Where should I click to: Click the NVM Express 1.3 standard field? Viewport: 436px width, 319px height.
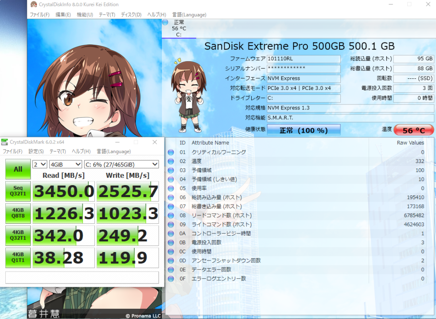pos(350,108)
